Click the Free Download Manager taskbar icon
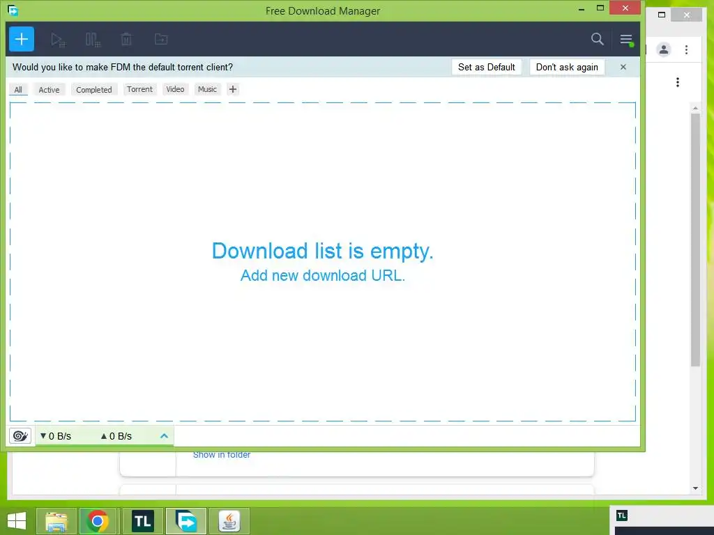The height and width of the screenshot is (535, 714). click(186, 521)
